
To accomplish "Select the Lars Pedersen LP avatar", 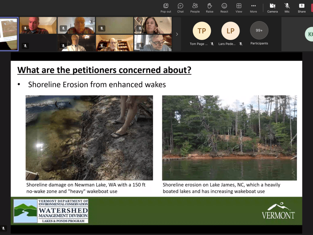I will click(x=230, y=31).
